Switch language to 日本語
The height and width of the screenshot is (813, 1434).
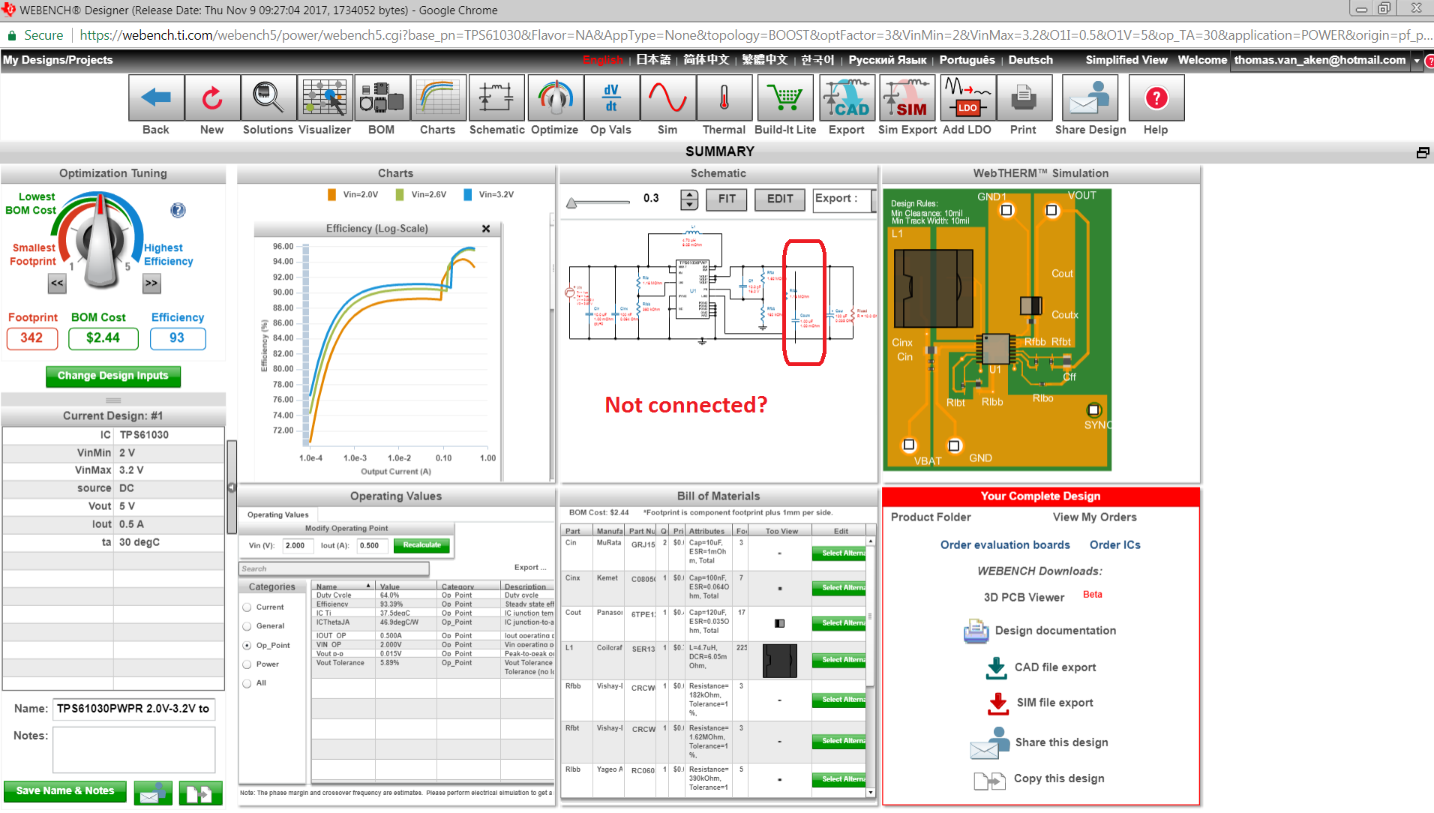tap(653, 60)
